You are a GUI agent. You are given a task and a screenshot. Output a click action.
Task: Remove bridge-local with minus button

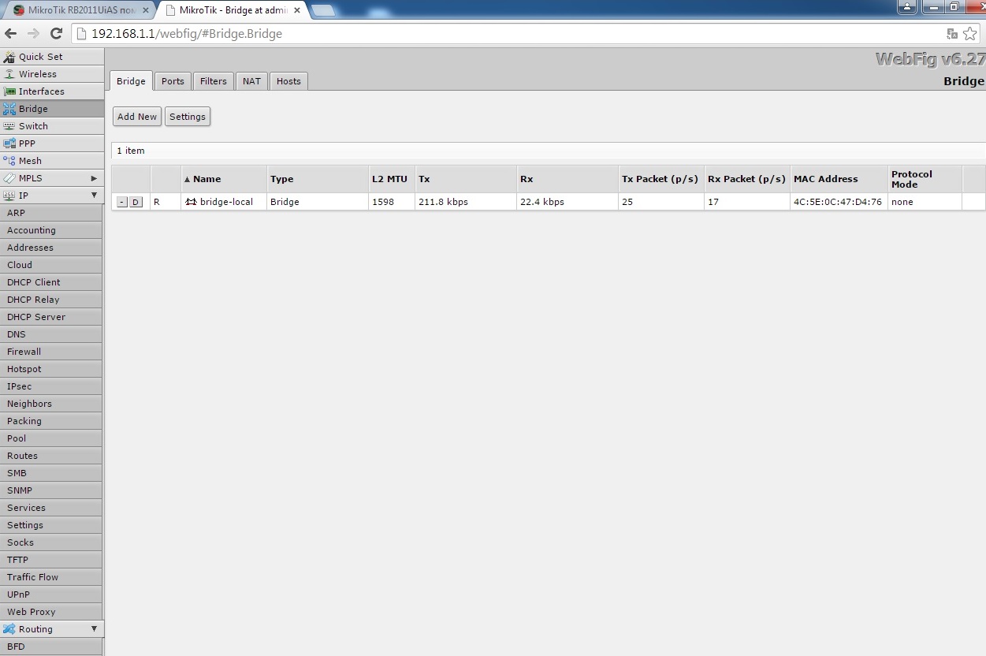(121, 202)
